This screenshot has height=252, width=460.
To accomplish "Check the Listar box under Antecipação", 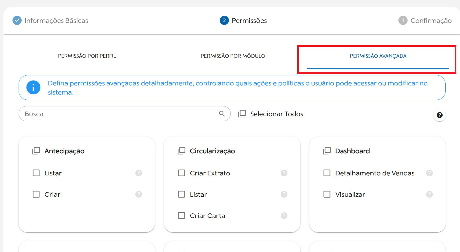I will pyautogui.click(x=36, y=173).
